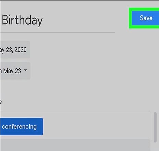This screenshot has width=159, height=151.
Task: Click the word conferencing on blue button
Action: (19, 127)
